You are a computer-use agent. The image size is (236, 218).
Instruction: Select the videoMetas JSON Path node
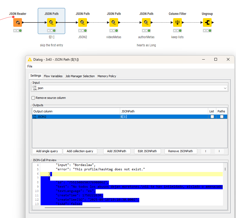click(x=114, y=22)
